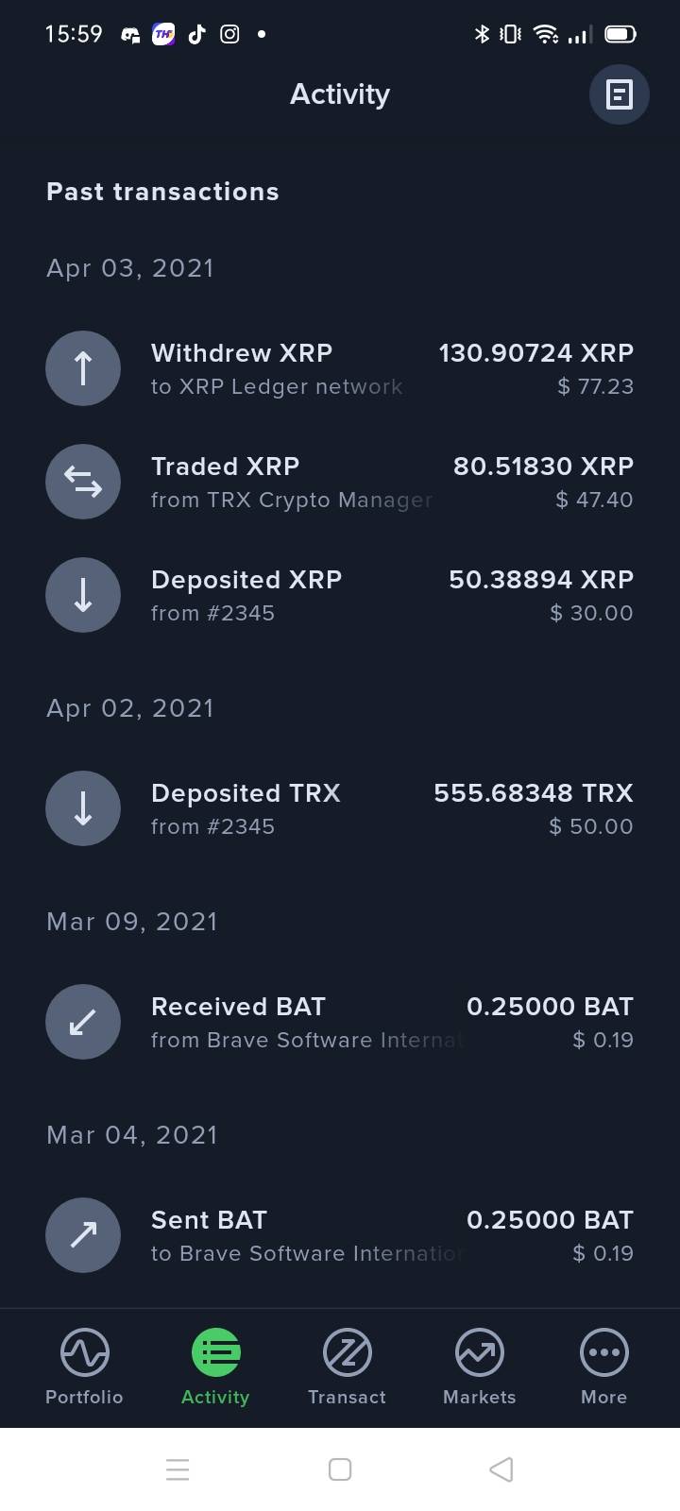Open the Transact tab
680x1511 pixels.
click(347, 1367)
